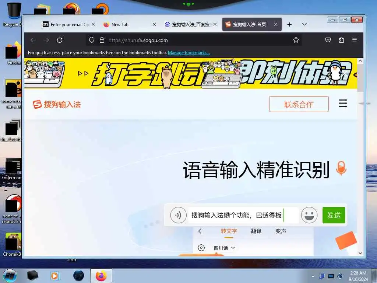This screenshot has width=377, height=283.
Task: Select the 转文字 tab
Action: (229, 231)
